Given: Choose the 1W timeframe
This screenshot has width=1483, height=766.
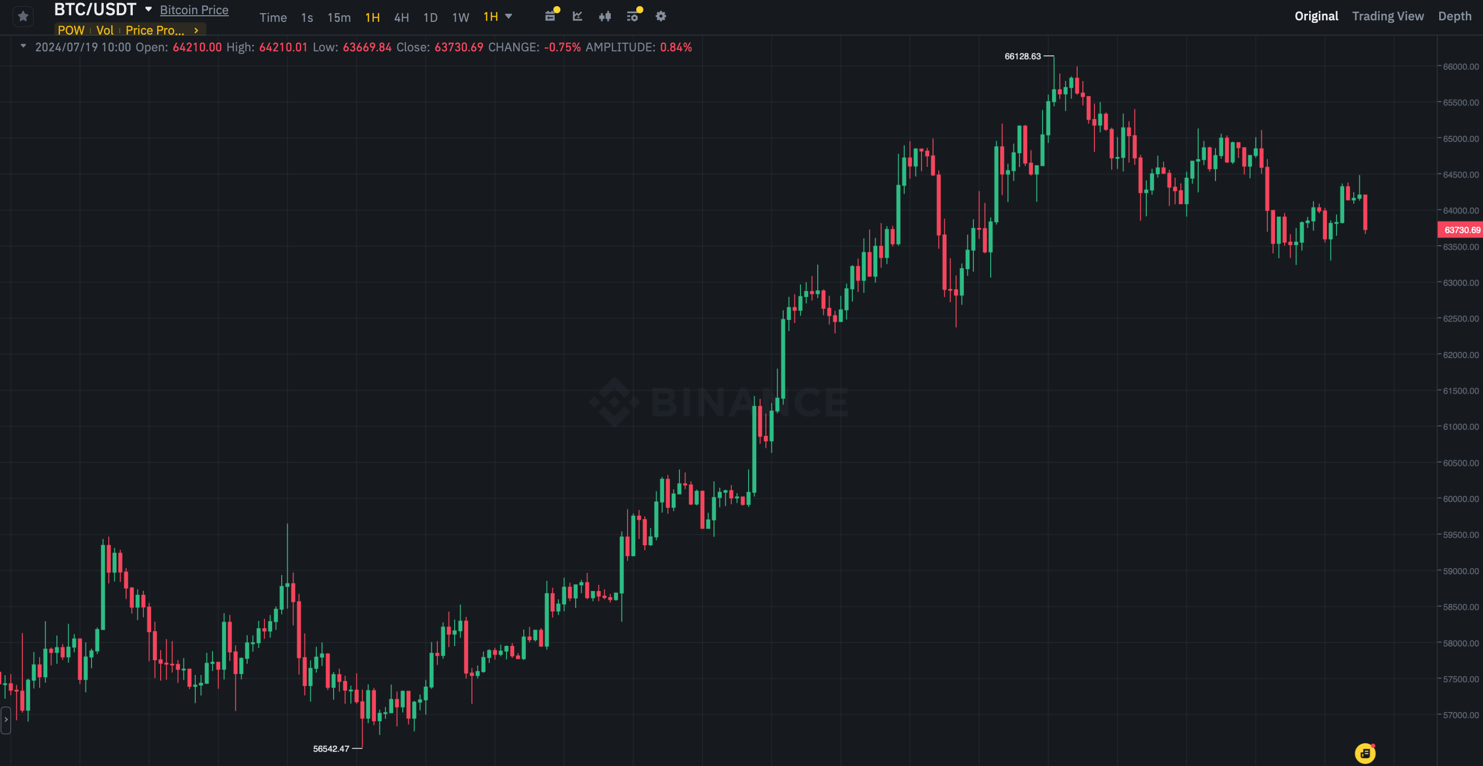Looking at the screenshot, I should click(x=460, y=17).
